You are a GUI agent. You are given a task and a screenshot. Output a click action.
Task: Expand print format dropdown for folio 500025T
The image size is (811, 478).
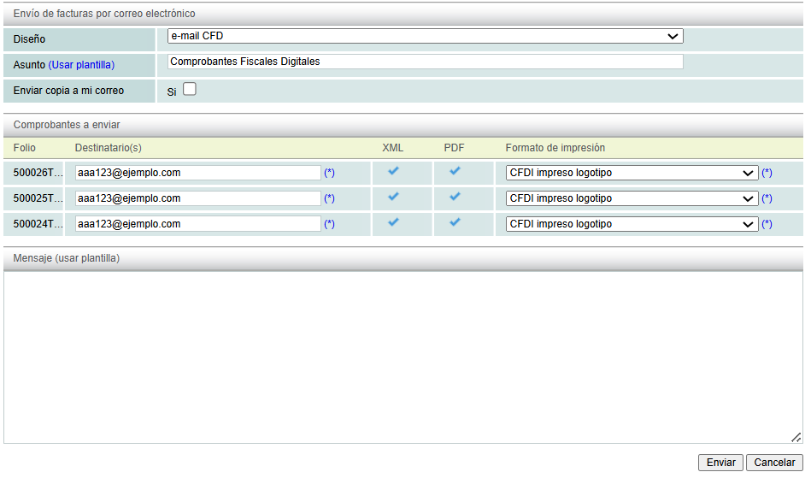[x=632, y=198]
